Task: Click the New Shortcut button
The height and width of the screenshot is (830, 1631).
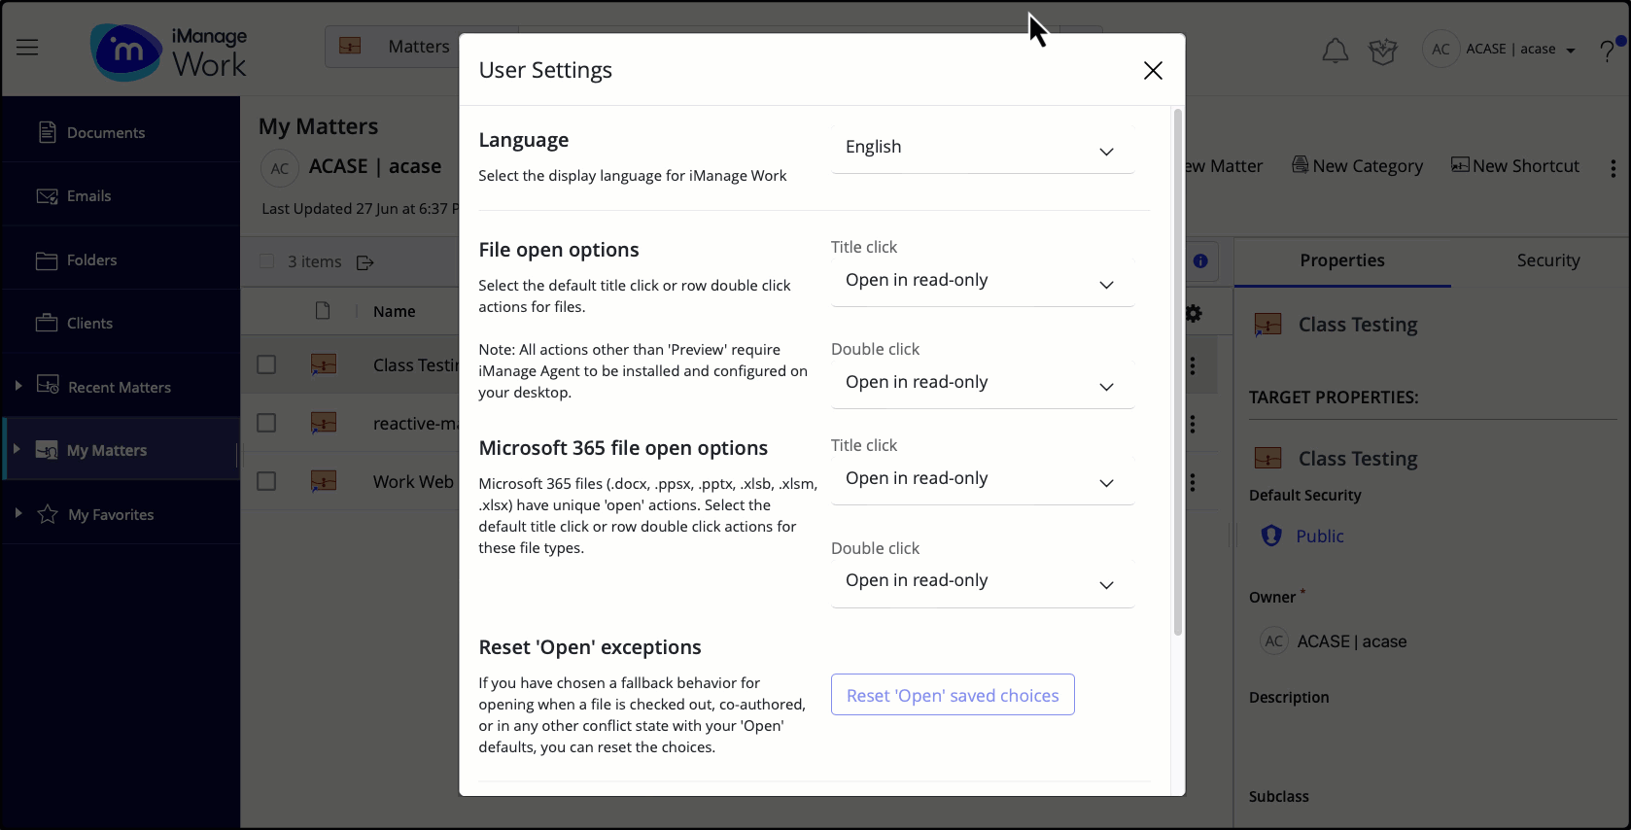Action: click(1515, 166)
